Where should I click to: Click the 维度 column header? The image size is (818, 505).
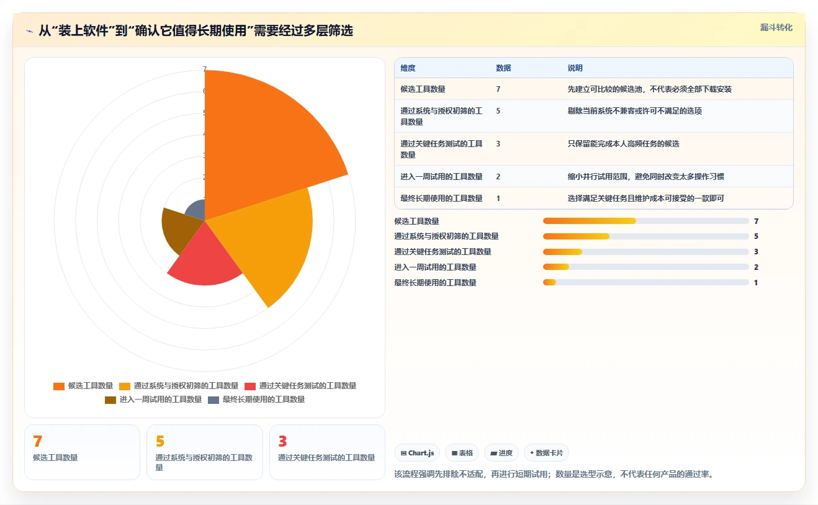(x=408, y=68)
